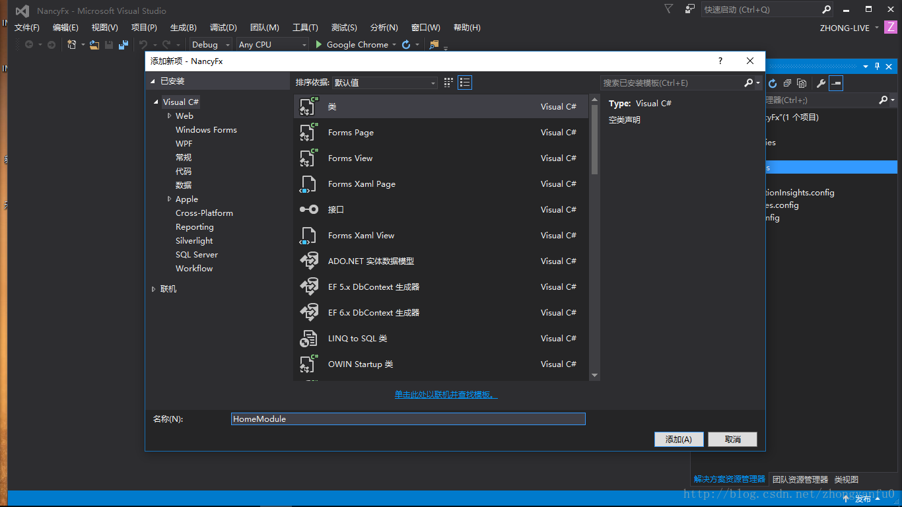902x507 pixels.
Task: Select the 接口 interface template icon
Action: [x=309, y=209]
